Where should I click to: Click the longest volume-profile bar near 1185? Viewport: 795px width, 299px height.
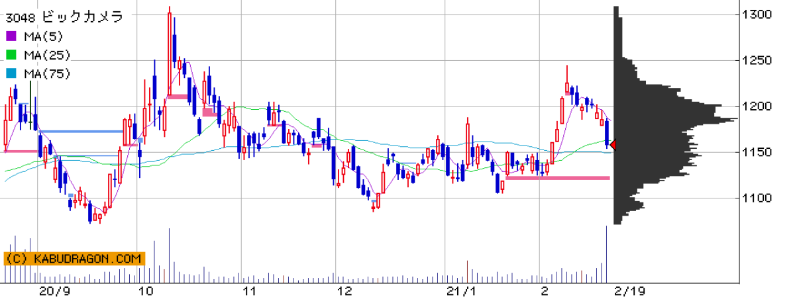coord(676,120)
